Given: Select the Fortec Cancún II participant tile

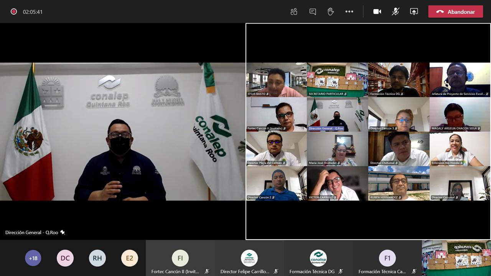Looking at the screenshot, I should pos(180,258).
